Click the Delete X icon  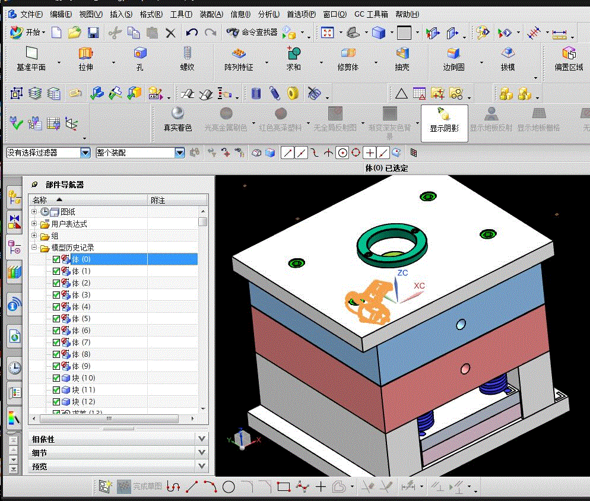click(x=170, y=33)
